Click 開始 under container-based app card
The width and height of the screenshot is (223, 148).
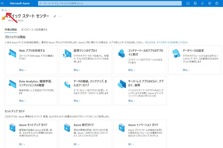(x=132, y=70)
